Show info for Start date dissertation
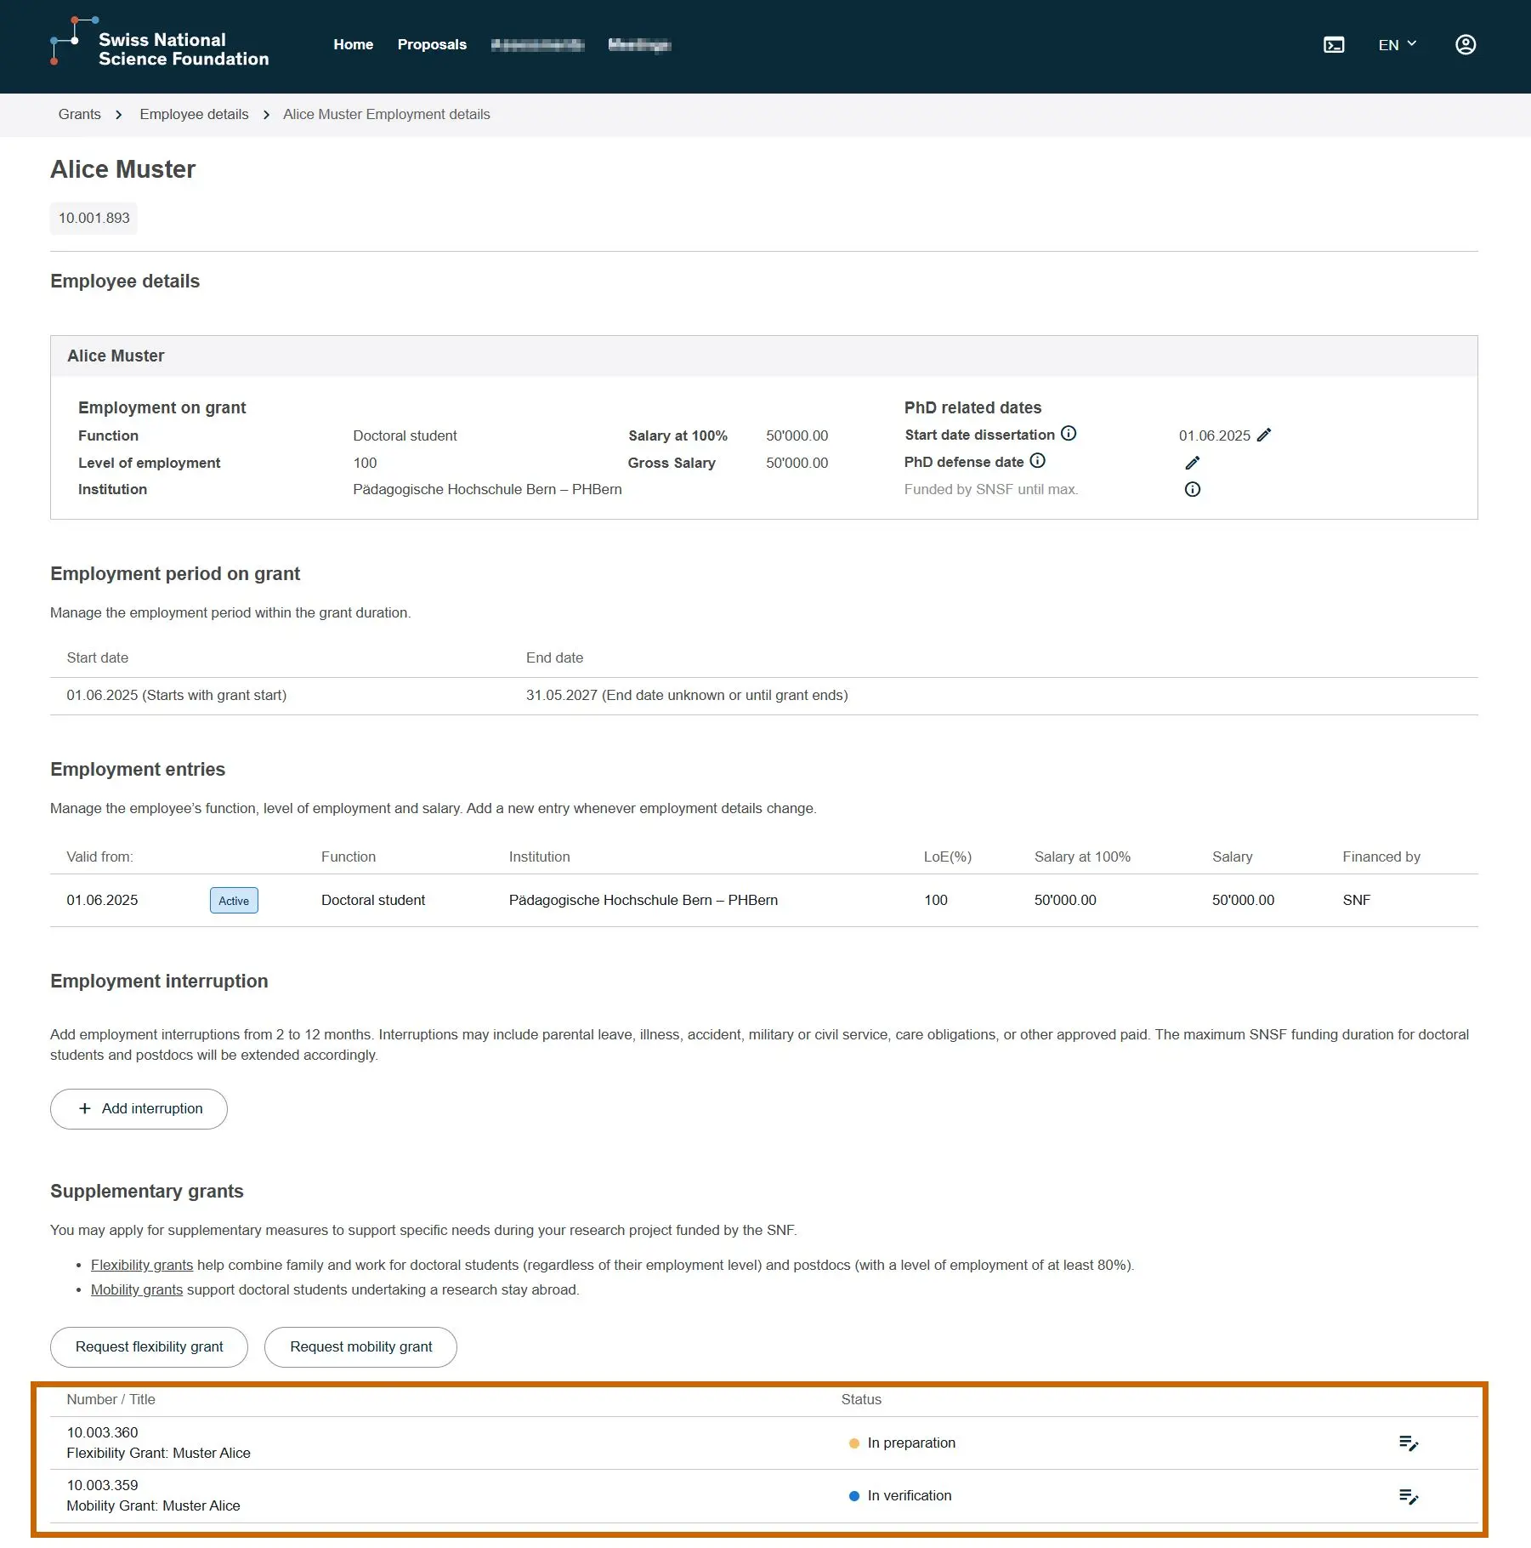Screen dimensions: 1531x1548 click(1069, 434)
